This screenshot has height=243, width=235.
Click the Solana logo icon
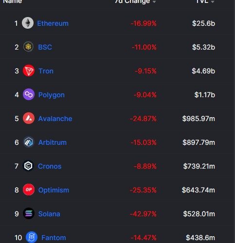(x=29, y=213)
